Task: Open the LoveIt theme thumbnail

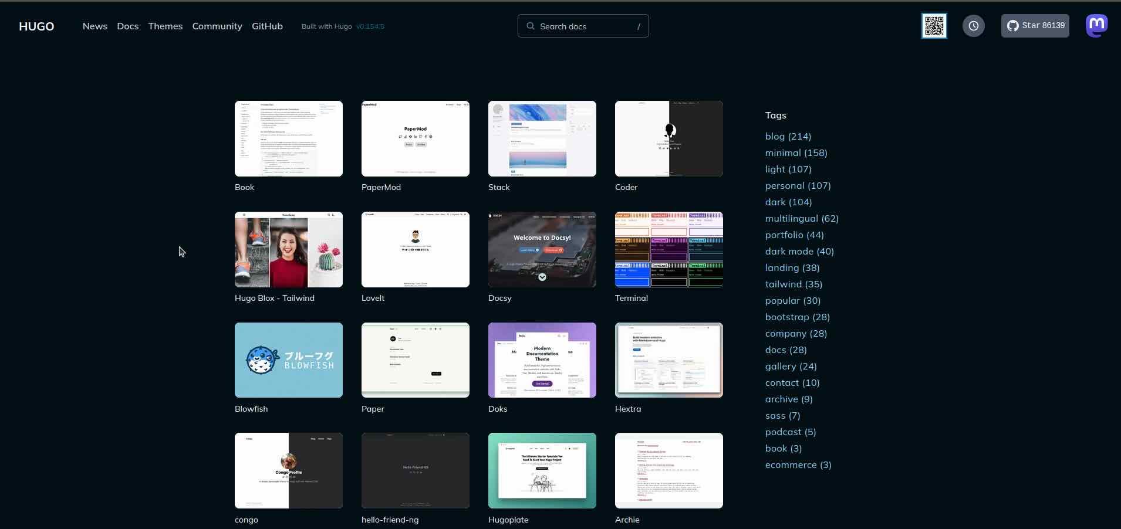Action: click(416, 249)
